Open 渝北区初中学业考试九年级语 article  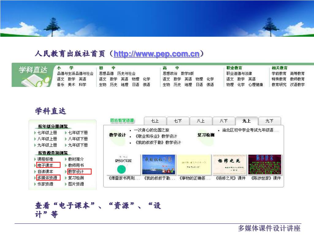[250, 130]
